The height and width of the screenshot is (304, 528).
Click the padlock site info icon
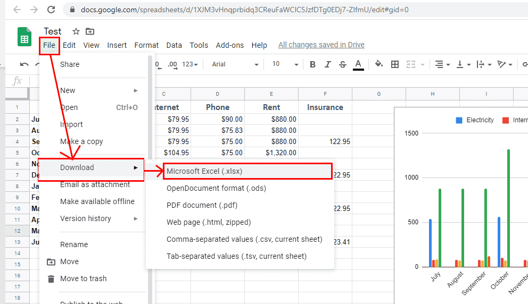[72, 10]
